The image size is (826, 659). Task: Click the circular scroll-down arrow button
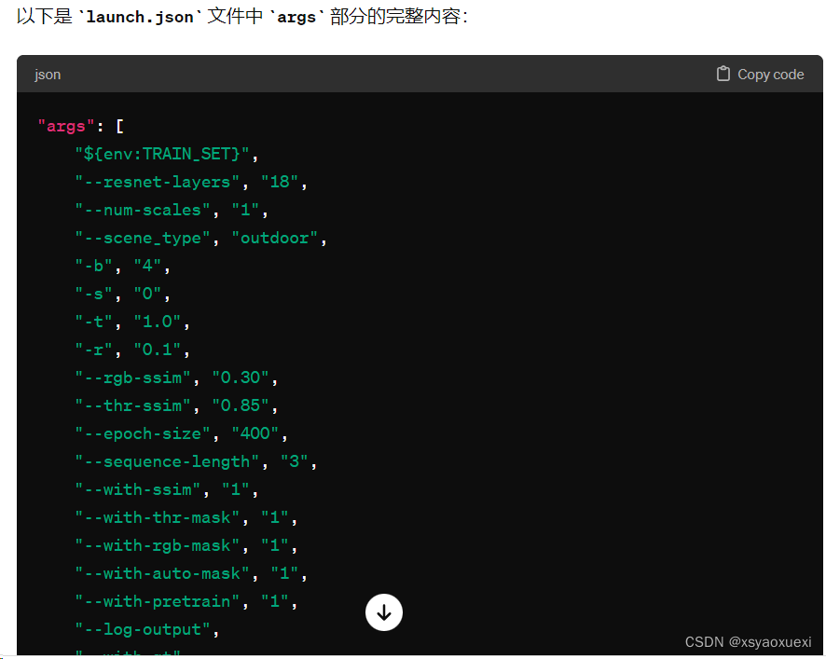pyautogui.click(x=384, y=612)
